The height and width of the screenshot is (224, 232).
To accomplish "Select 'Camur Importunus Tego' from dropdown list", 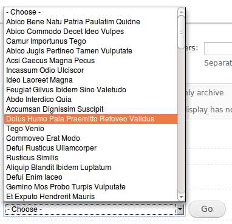I will click(90, 41).
